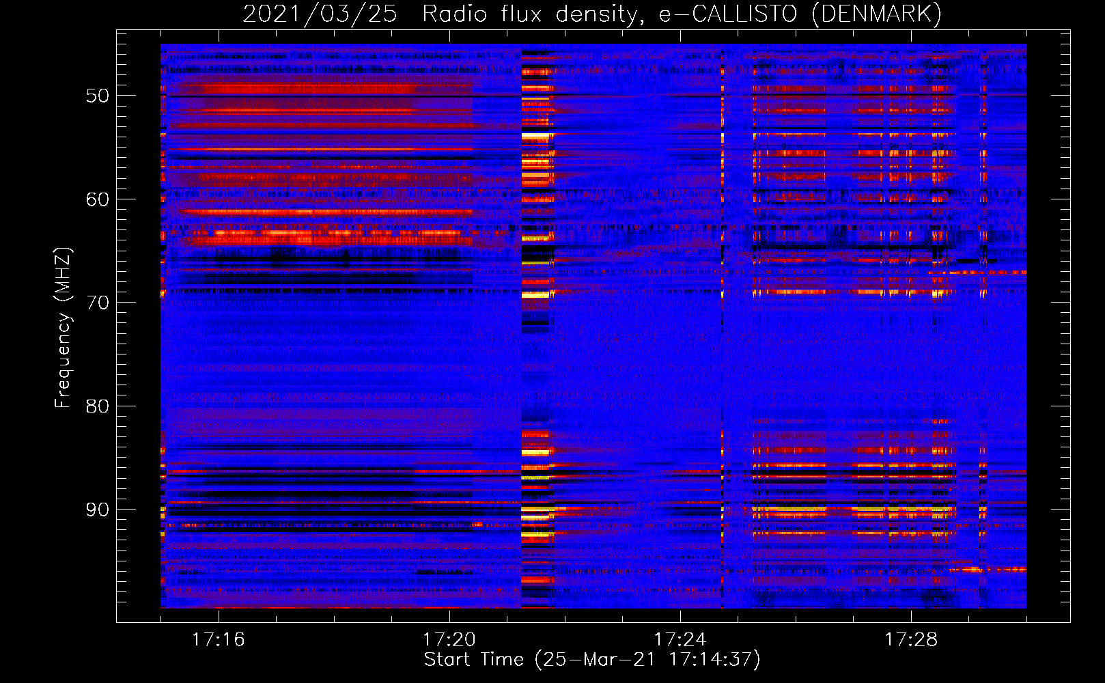This screenshot has width=1105, height=683.
Task: Click the 17:20 time axis label
Action: pyautogui.click(x=449, y=640)
